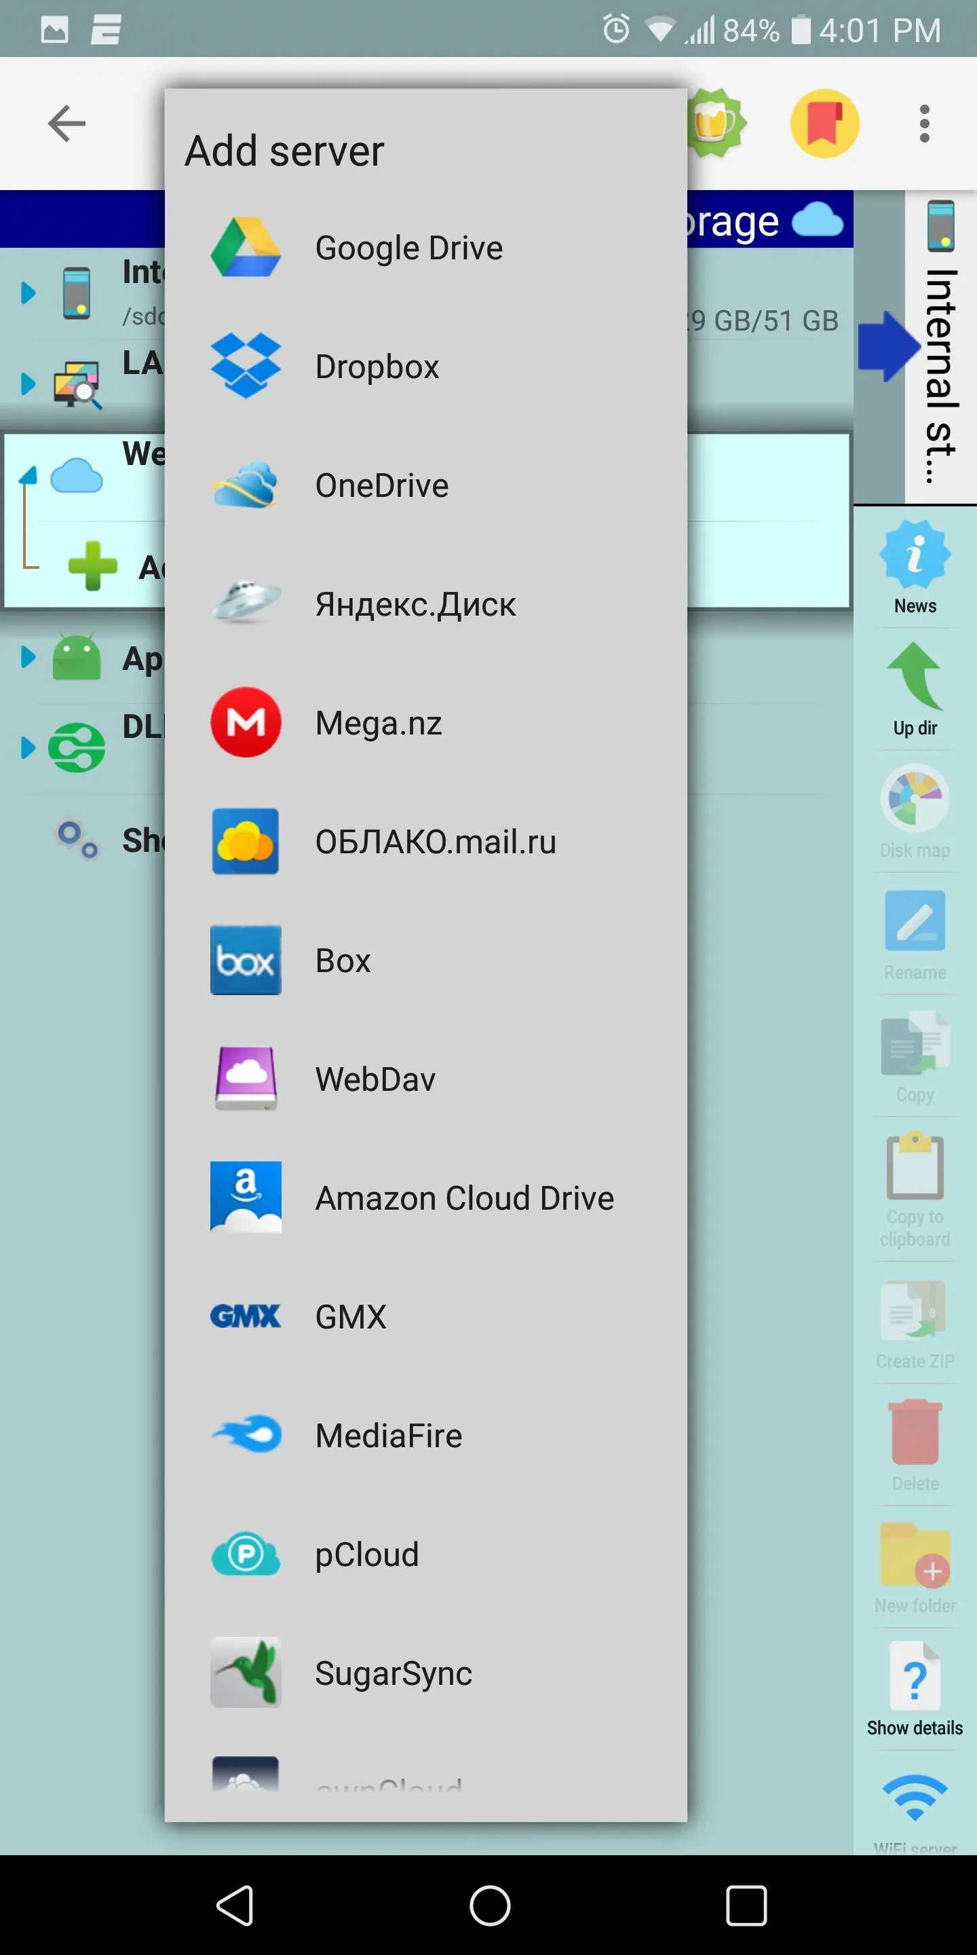
Task: Tap Copy to clipboard button
Action: click(x=915, y=1190)
